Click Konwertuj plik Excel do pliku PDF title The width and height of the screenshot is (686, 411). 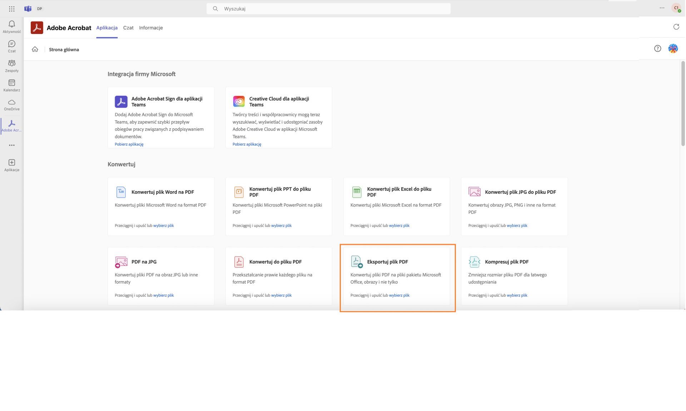(399, 192)
